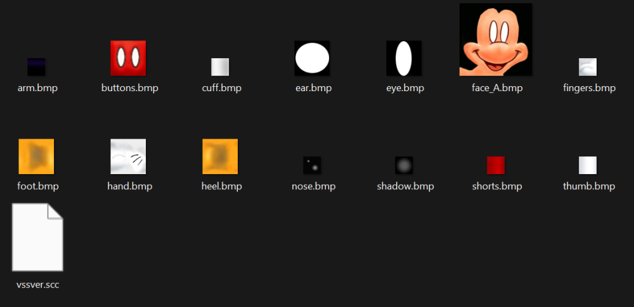Select the shorts.bmp red thumbnail
The width and height of the screenshot is (634, 307).
[496, 165]
